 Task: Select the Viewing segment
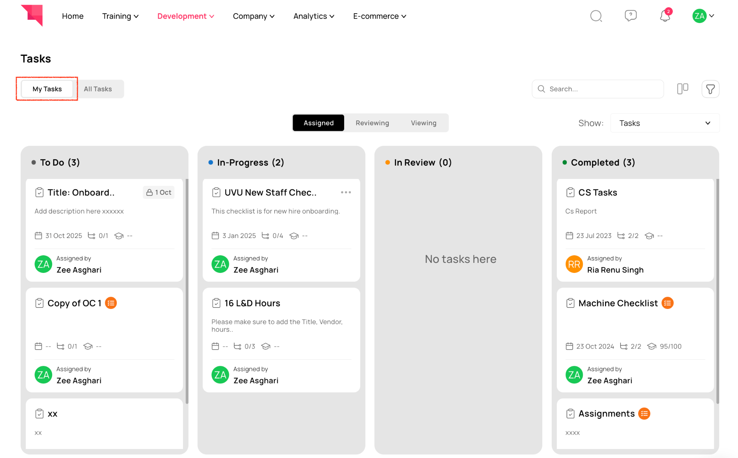423,123
